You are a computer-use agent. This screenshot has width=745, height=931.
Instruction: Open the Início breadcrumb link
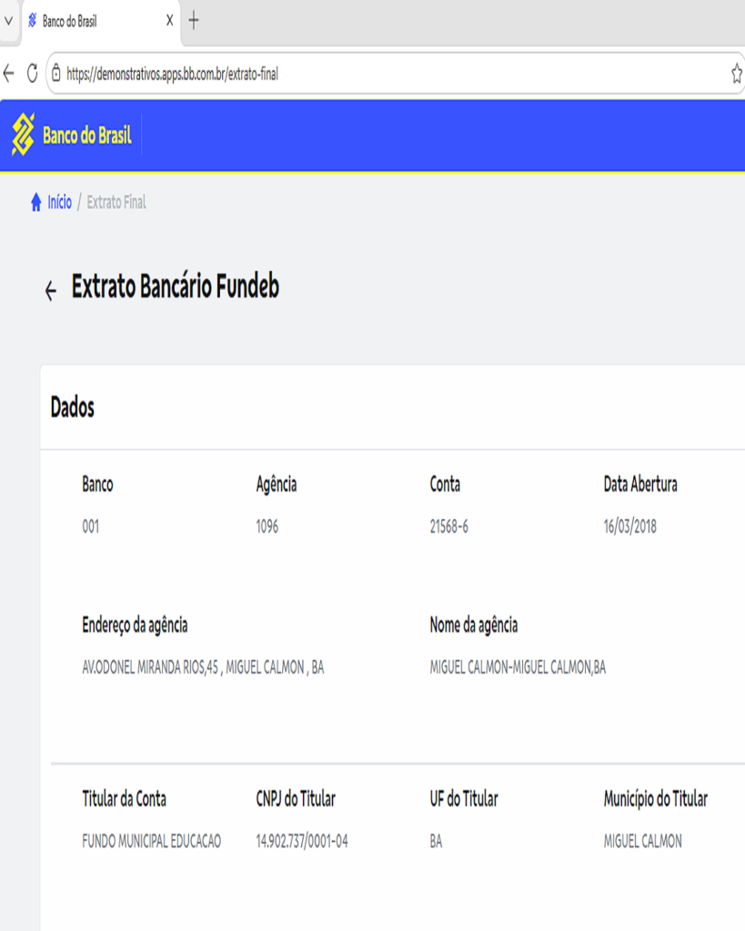(x=59, y=202)
